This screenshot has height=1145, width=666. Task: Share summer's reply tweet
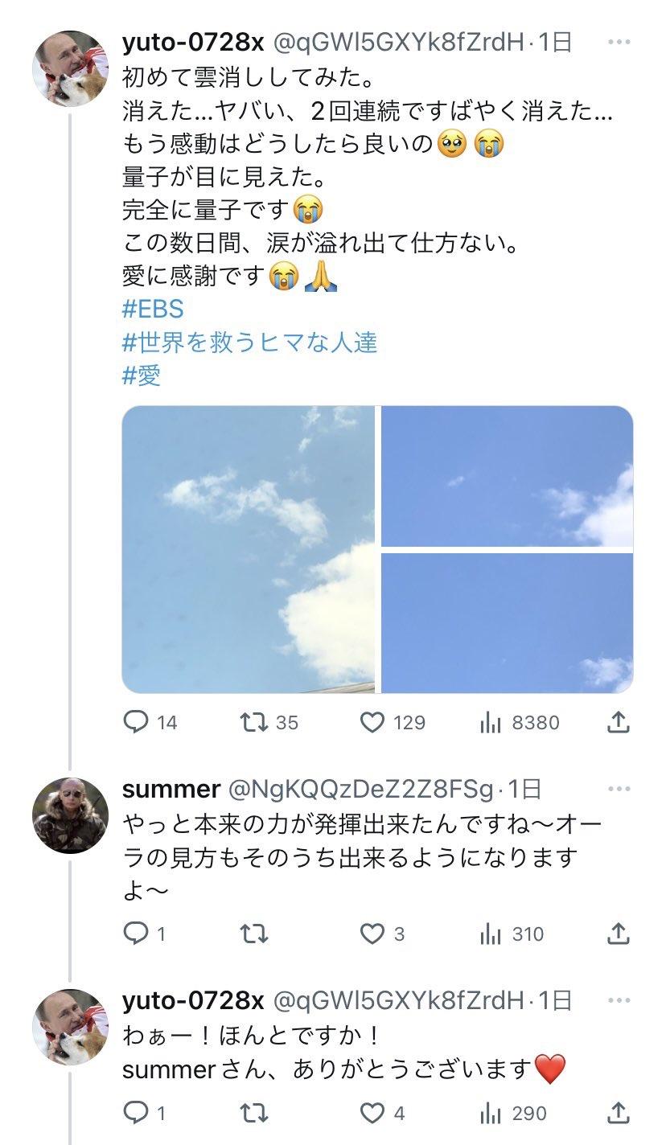tap(618, 934)
